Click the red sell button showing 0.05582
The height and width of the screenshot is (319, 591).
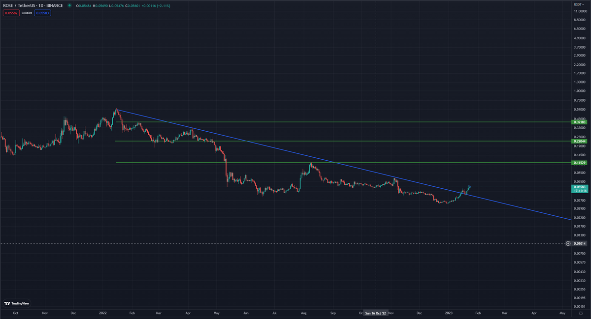(x=11, y=13)
